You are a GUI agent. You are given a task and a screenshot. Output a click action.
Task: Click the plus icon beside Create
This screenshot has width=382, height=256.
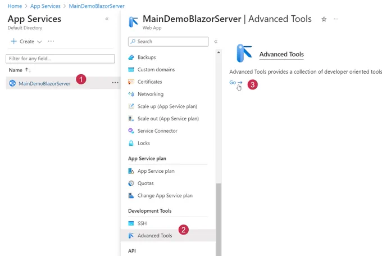point(14,41)
